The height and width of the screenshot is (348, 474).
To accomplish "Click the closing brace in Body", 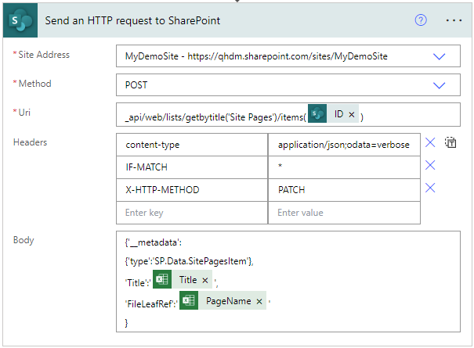I will (x=126, y=323).
